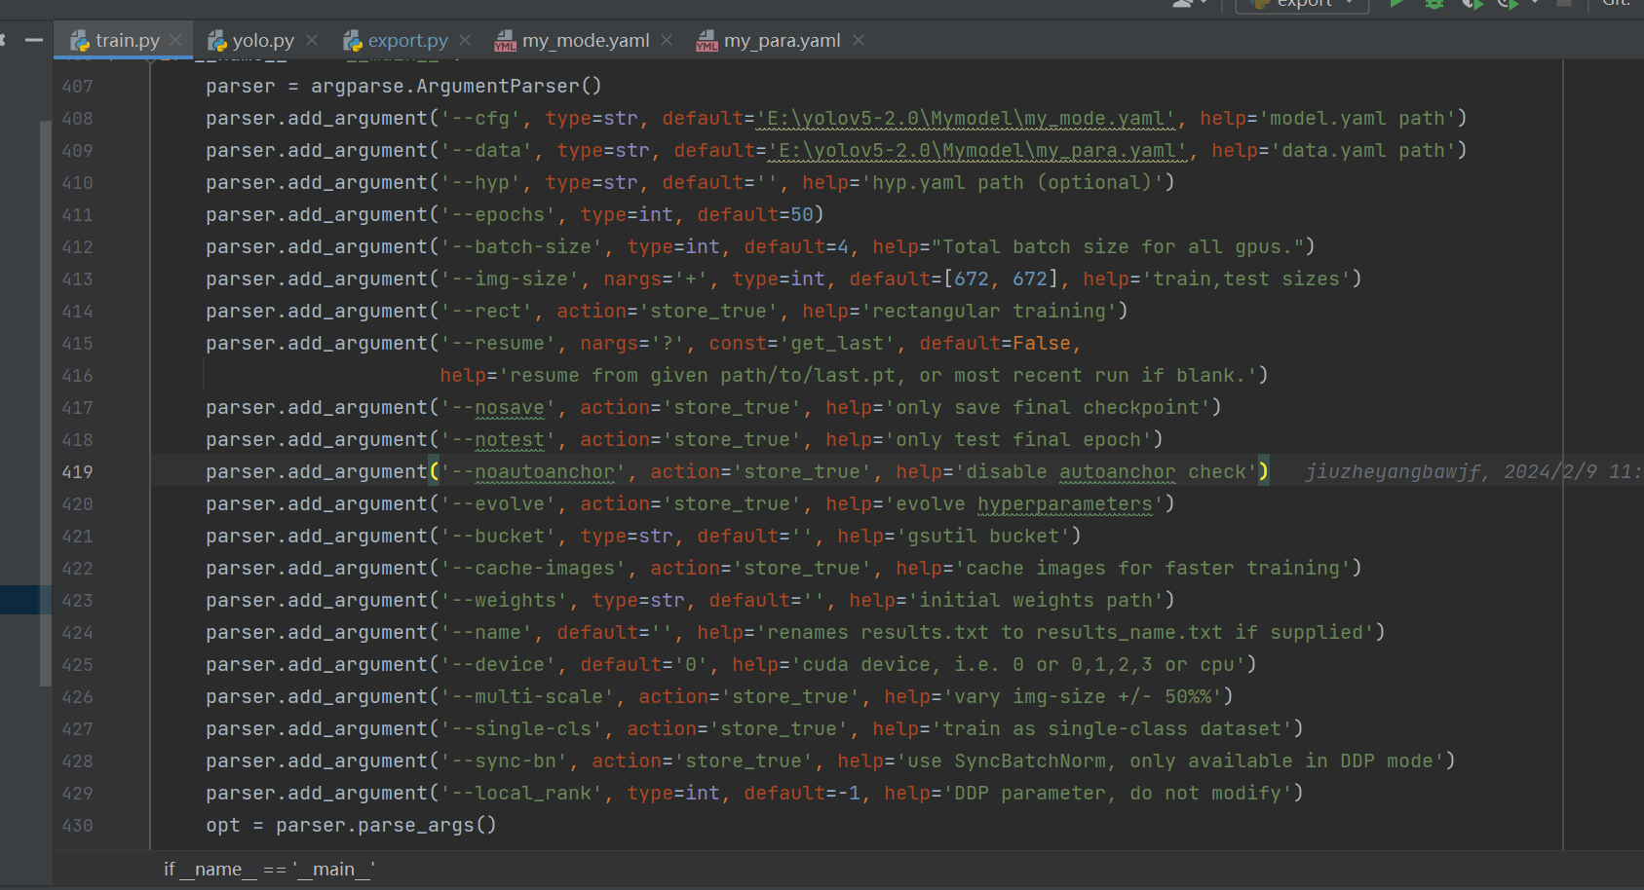
Task: Click the "Total batch size for all gpus." string
Action: point(1118,246)
